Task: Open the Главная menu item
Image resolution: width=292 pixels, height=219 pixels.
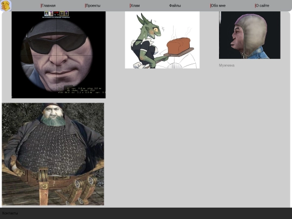Action: coord(48,5)
